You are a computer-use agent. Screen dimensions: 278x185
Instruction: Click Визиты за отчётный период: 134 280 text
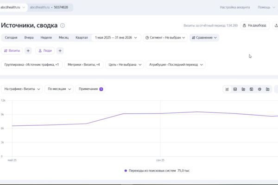[211, 25]
